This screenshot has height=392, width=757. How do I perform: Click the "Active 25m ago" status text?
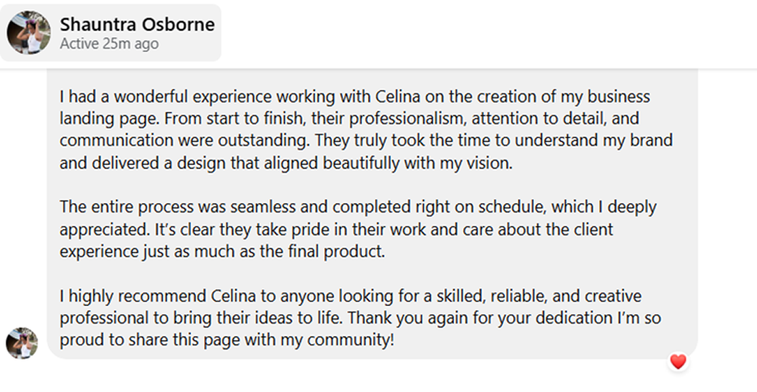(x=109, y=44)
